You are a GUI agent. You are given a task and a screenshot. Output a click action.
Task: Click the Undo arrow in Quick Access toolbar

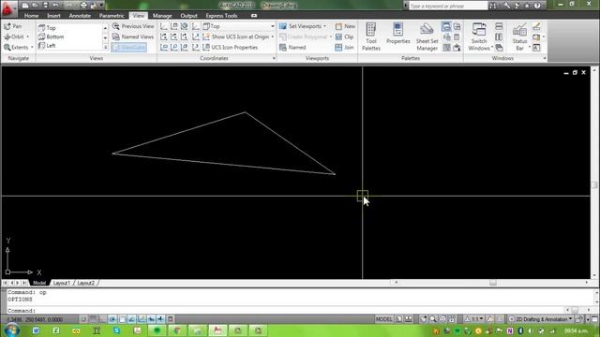pos(55,6)
